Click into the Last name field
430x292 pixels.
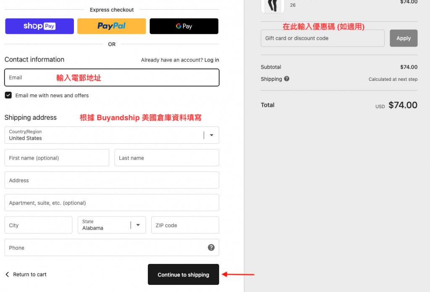(x=166, y=158)
